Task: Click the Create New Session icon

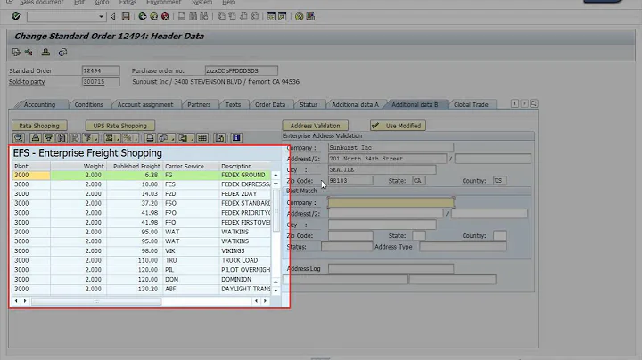Action: click(x=271, y=16)
